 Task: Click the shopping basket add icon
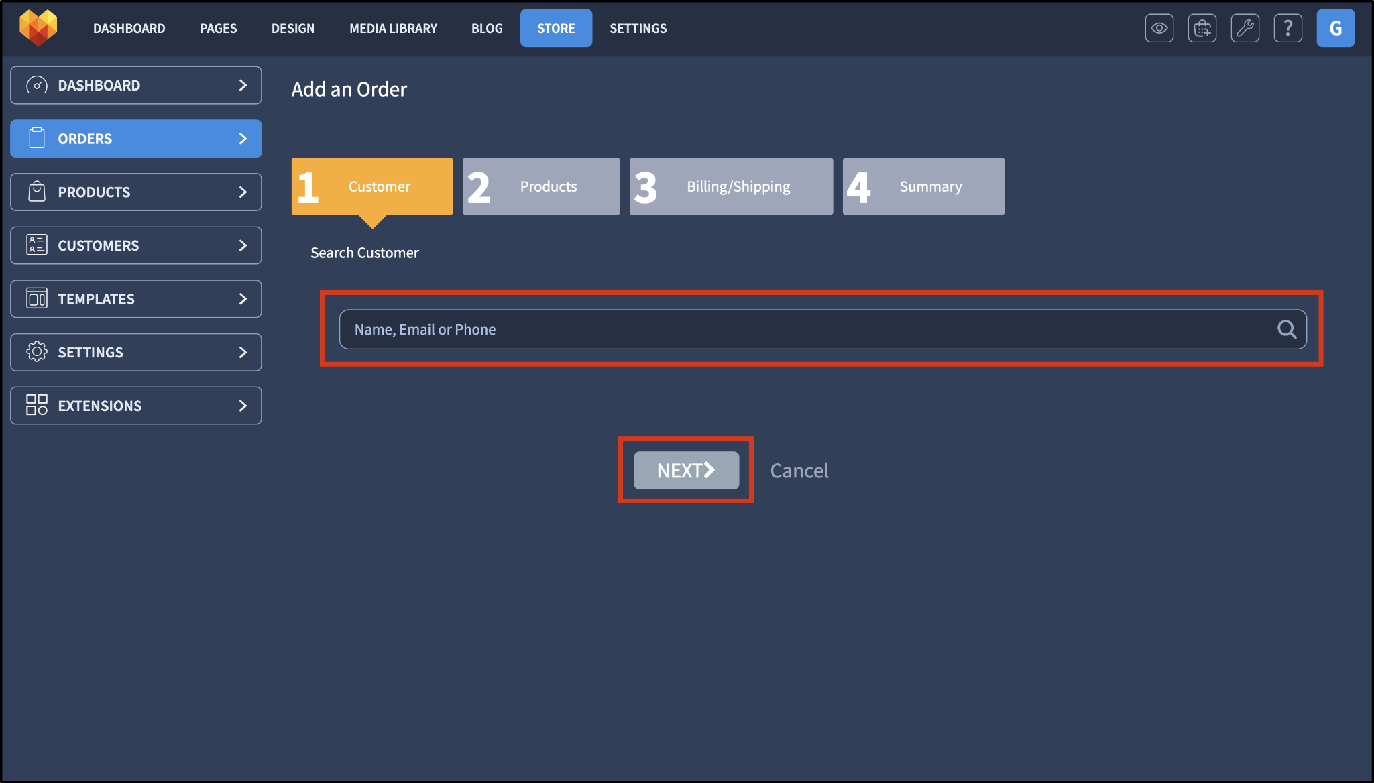(x=1202, y=28)
